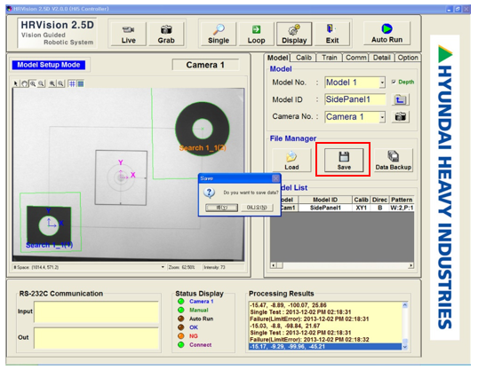Toggle the Depth checkbox
478x370 pixels.
coord(394,82)
